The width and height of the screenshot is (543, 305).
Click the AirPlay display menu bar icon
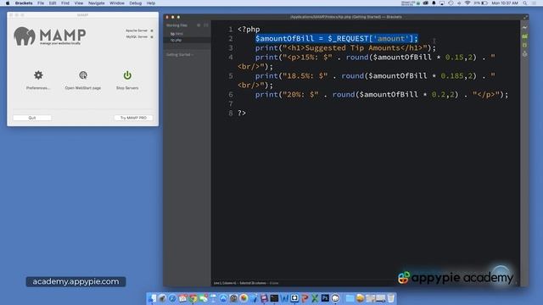pyautogui.click(x=442, y=3)
